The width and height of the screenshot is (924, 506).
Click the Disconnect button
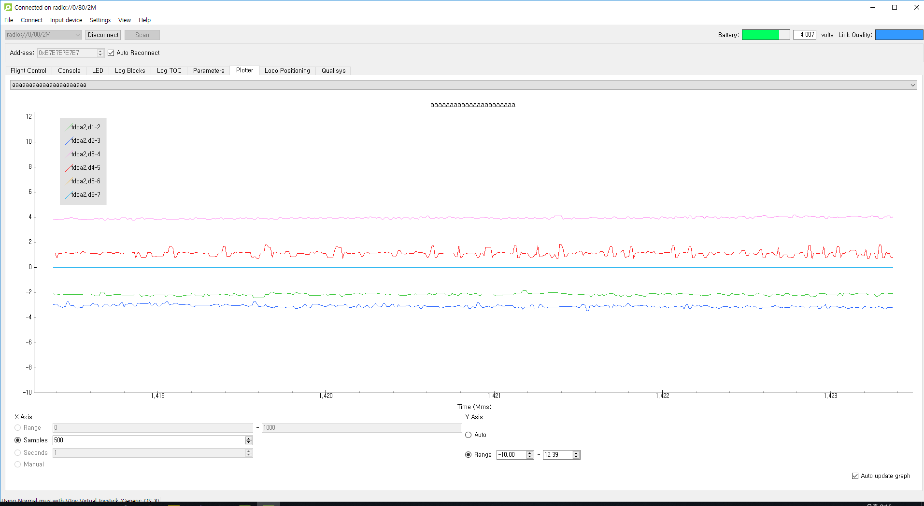point(103,35)
